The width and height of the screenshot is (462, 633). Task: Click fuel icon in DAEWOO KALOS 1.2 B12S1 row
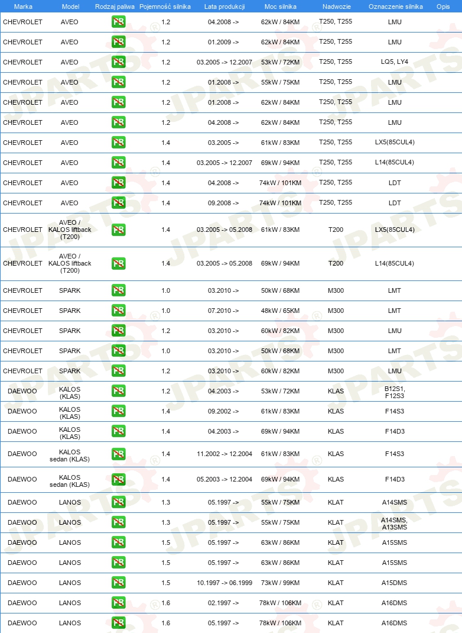coord(119,391)
